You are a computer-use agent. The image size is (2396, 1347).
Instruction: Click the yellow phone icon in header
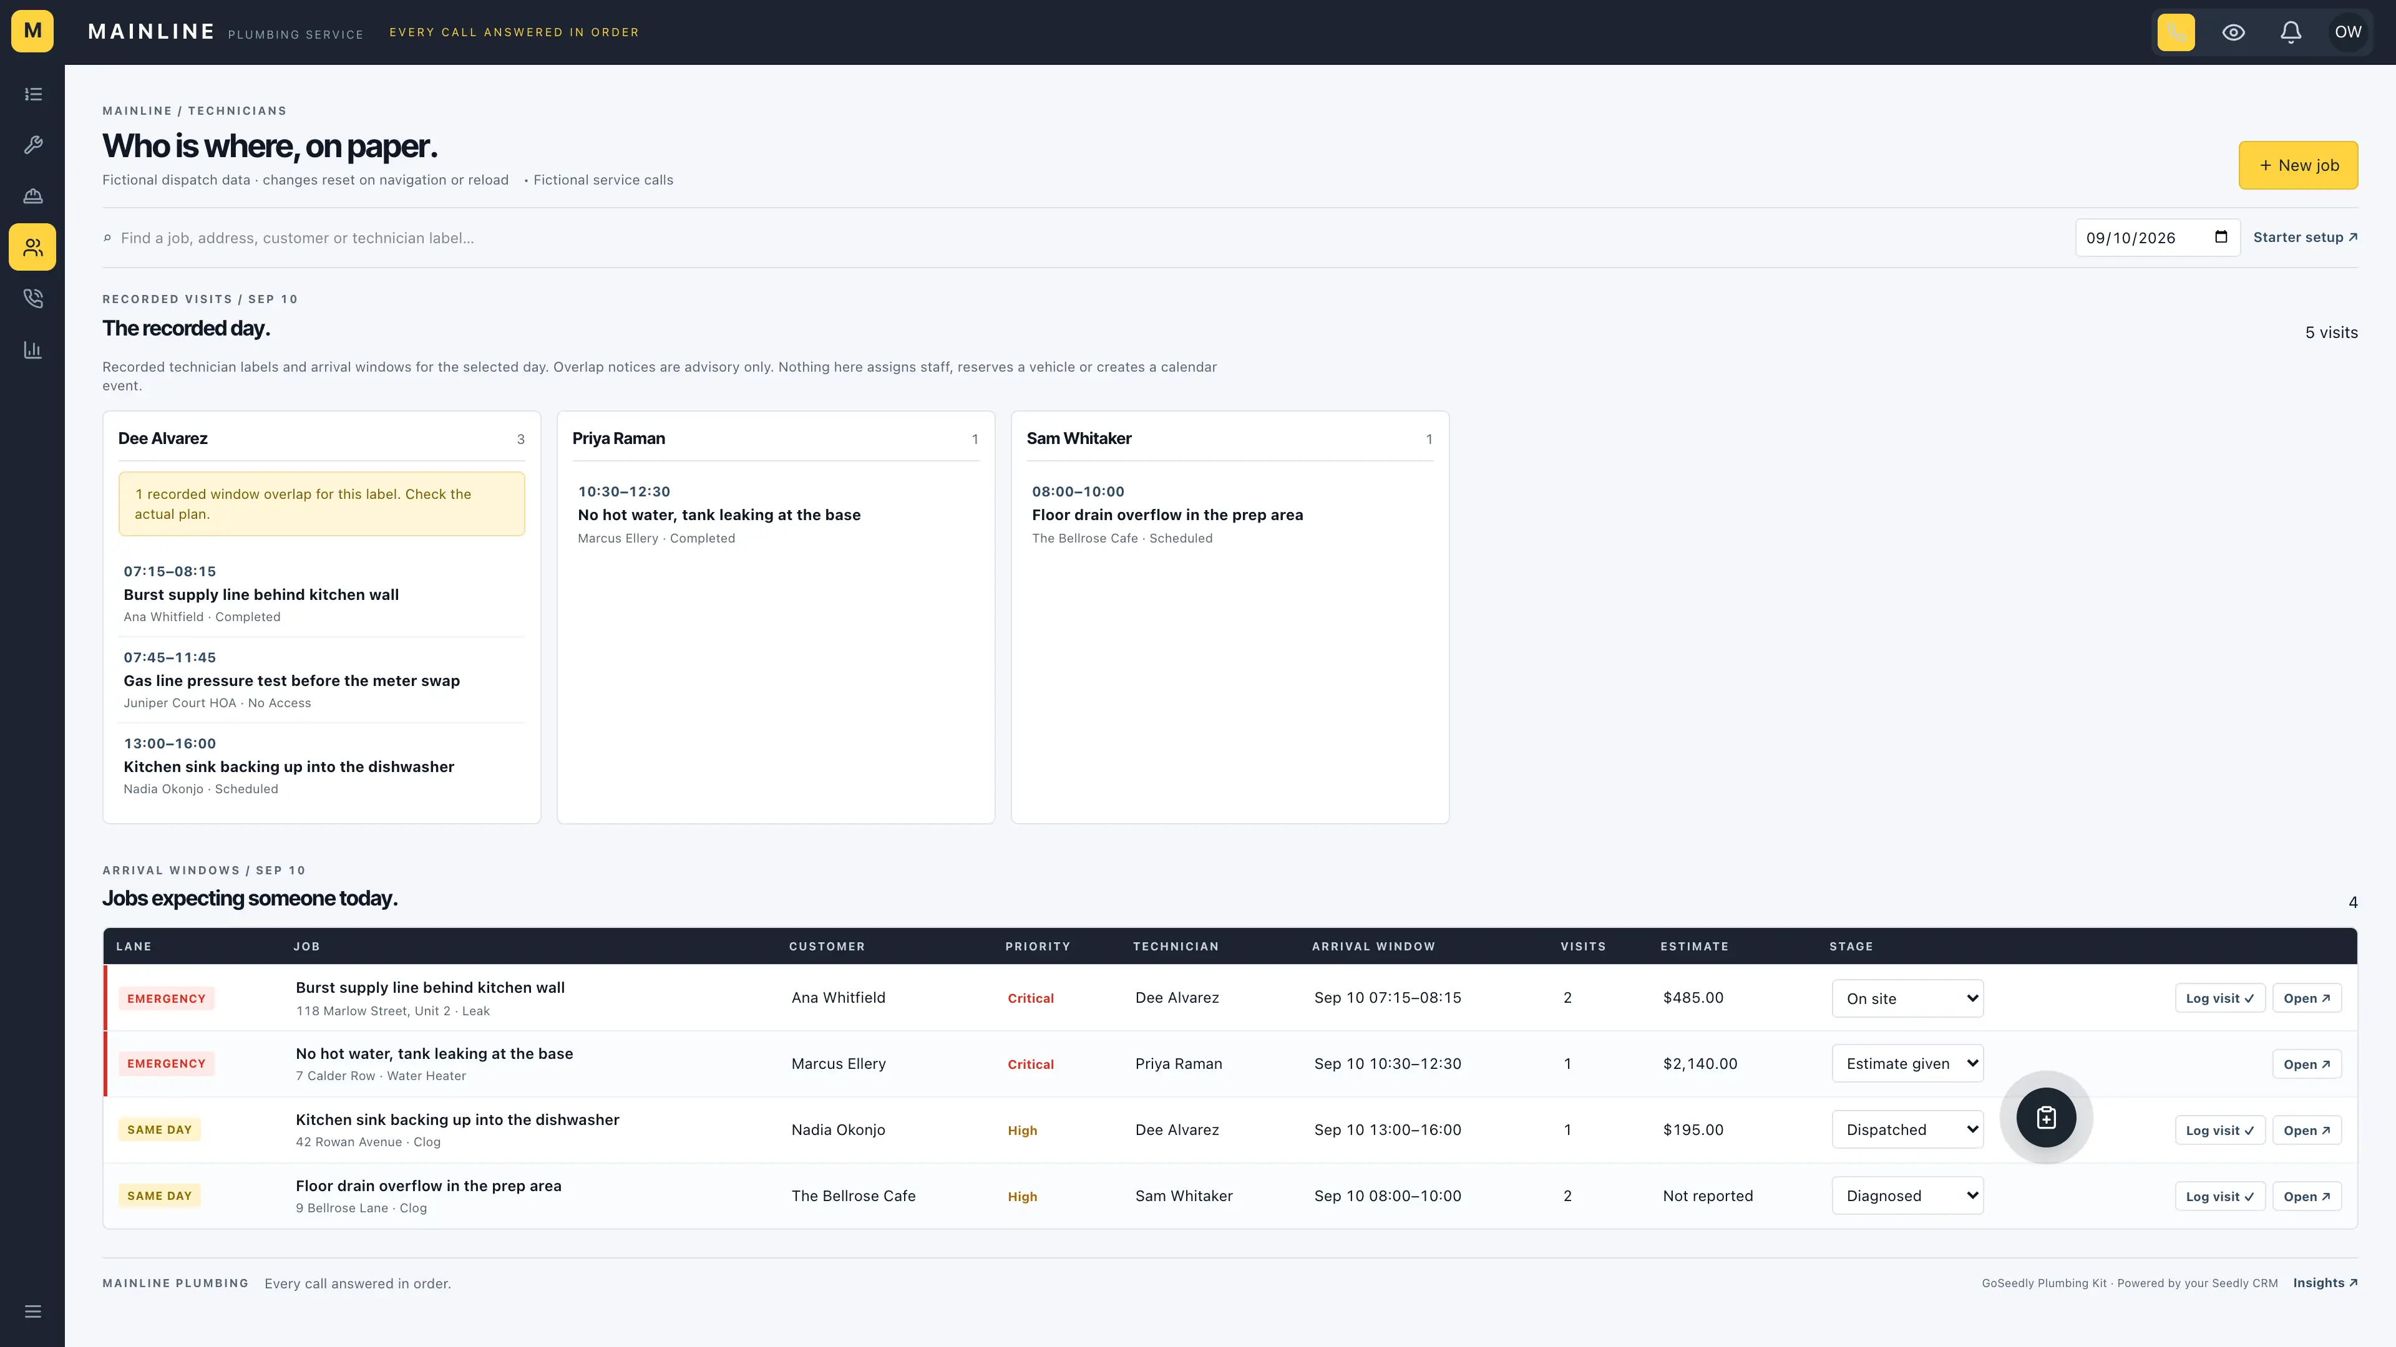2176,32
